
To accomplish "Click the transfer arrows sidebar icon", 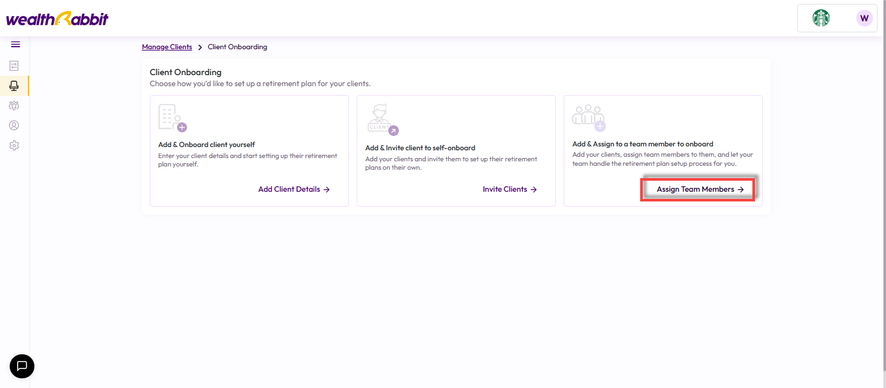I will click(x=14, y=65).
